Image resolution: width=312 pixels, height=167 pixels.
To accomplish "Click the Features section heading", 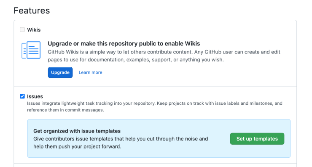I will pos(32,11).
